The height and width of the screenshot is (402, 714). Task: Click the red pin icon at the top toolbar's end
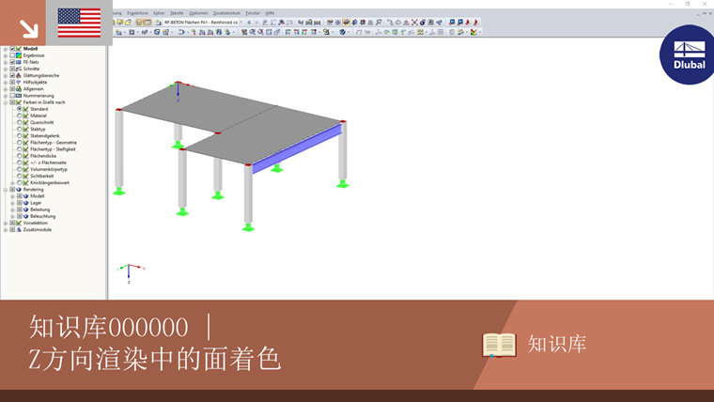476,23
